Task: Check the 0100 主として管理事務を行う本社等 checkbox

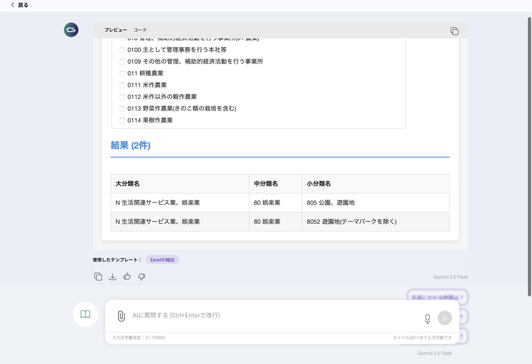Action: [x=123, y=50]
